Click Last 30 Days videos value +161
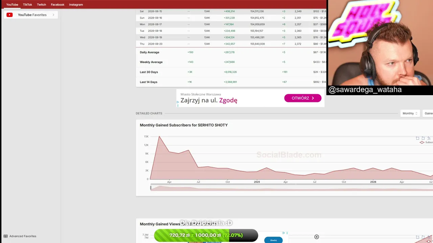The width and height of the screenshot is (433, 243). (284, 72)
